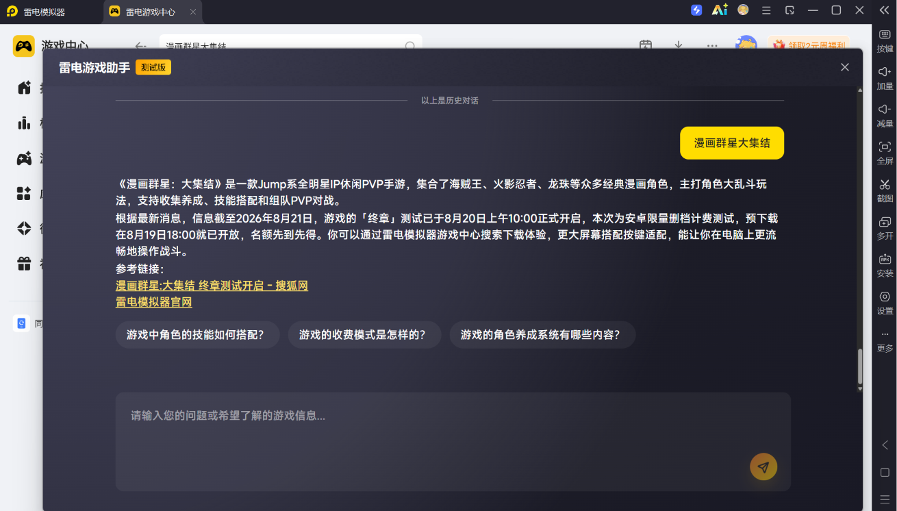Click the blue lightning icon in title bar
The image size is (897, 511).
pyautogui.click(x=696, y=10)
